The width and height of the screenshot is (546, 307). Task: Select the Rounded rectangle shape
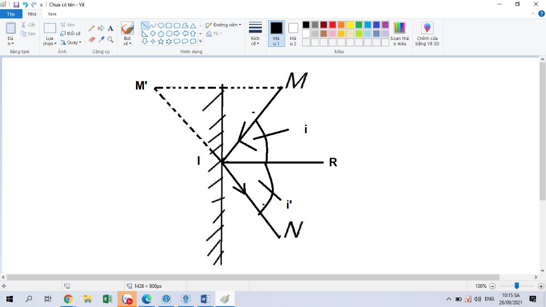click(177, 26)
